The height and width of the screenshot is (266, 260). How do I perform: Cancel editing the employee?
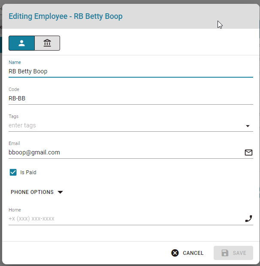tap(187, 253)
